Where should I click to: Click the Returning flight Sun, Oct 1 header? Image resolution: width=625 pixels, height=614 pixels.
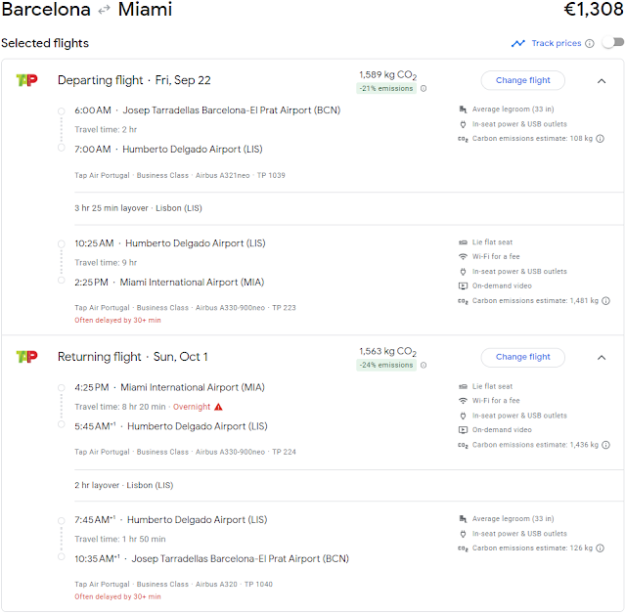[x=132, y=357]
